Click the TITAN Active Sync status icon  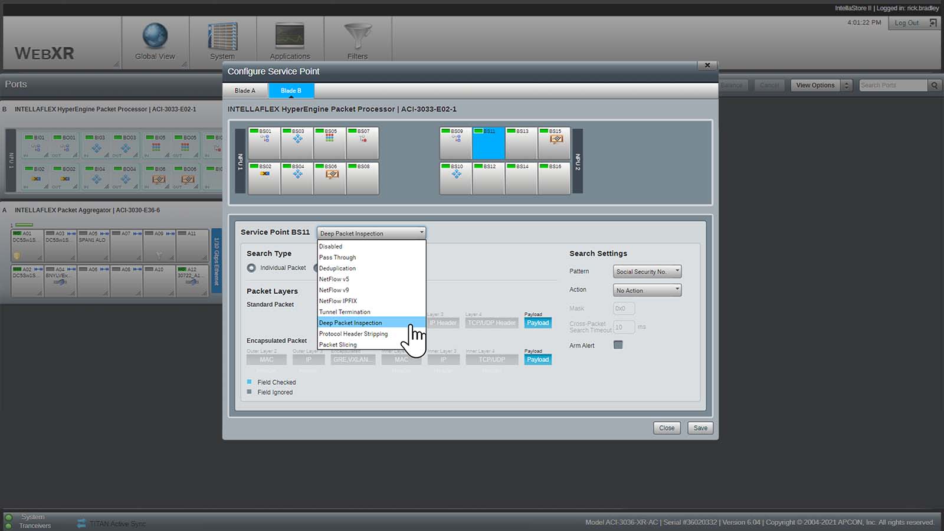click(81, 523)
